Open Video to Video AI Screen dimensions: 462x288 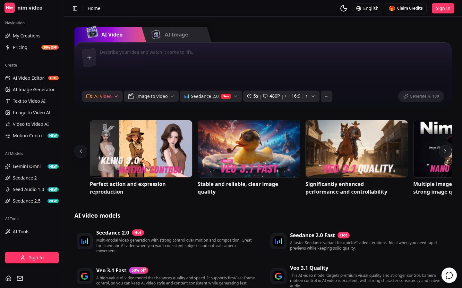click(x=32, y=124)
